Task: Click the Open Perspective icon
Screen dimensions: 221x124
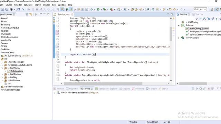Action: 212,9
